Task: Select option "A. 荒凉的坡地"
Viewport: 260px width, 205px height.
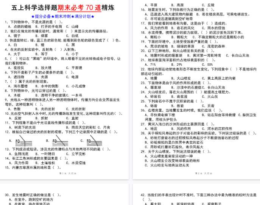Action: click(x=156, y=46)
